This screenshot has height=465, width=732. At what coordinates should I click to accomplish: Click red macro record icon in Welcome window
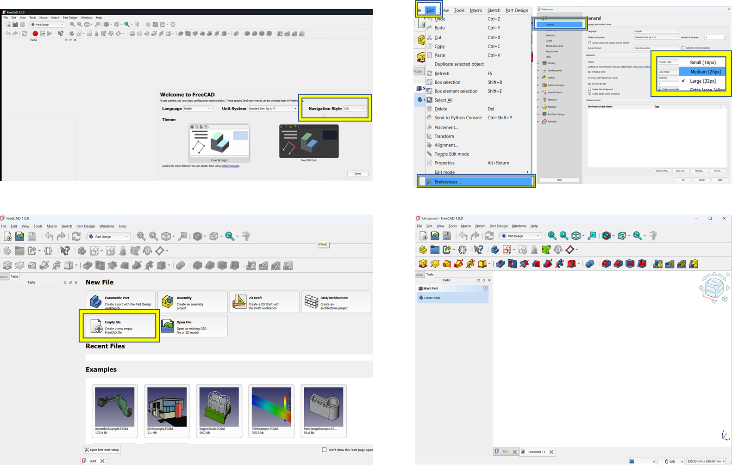35,33
